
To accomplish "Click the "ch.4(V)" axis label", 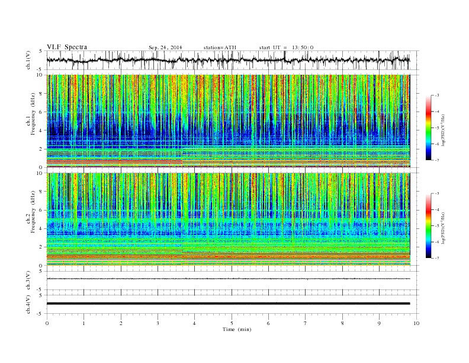I will (28, 304).
